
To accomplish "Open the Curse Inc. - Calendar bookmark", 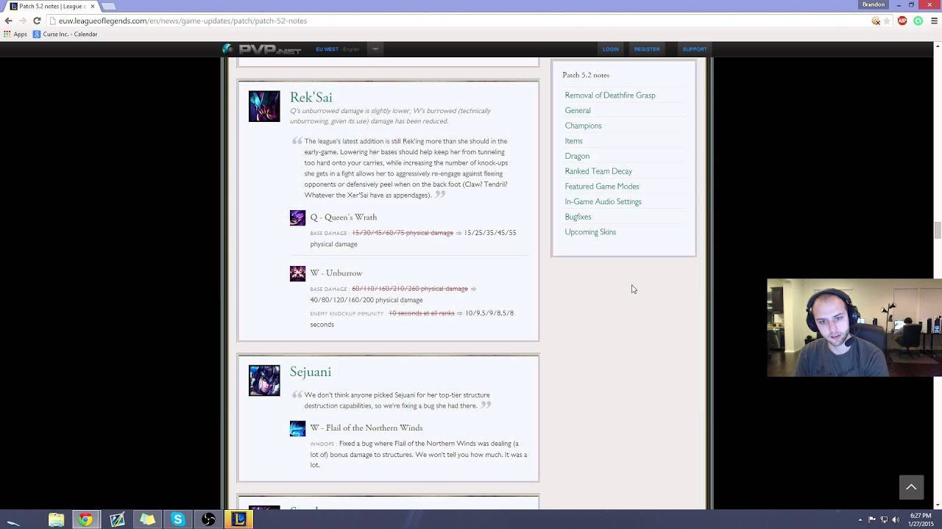I will [x=65, y=35].
